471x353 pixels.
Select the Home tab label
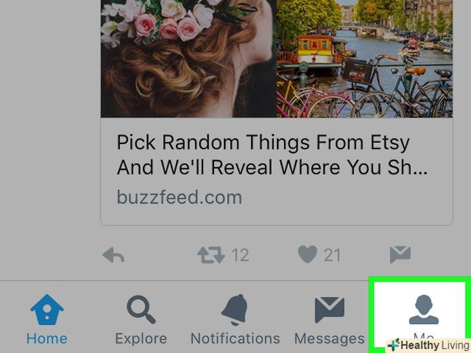[47, 339]
